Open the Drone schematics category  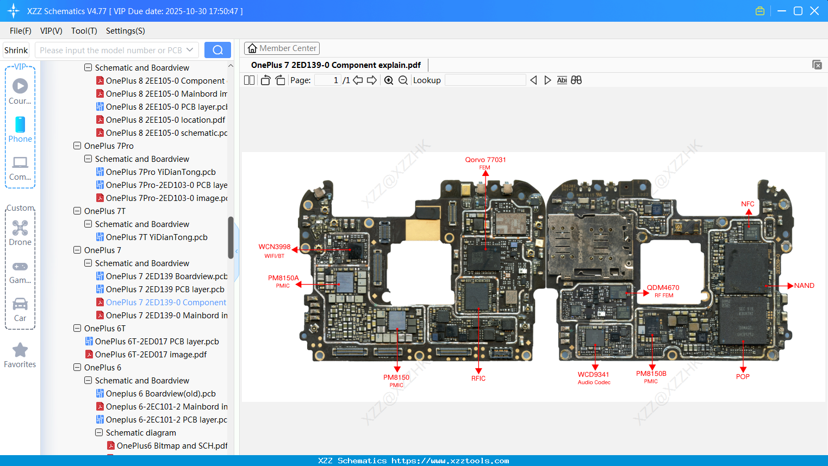click(20, 234)
